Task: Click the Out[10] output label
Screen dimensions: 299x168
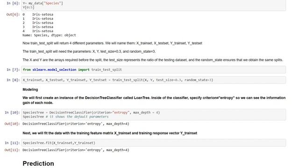Action: pyautogui.click(x=12, y=124)
